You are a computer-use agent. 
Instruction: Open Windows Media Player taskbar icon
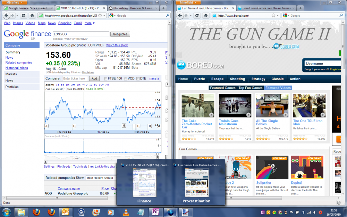click(110, 212)
